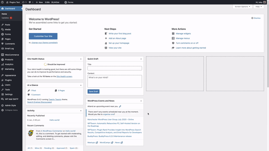Click Learn more about getting started
The image size is (269, 151).
tap(191, 48)
